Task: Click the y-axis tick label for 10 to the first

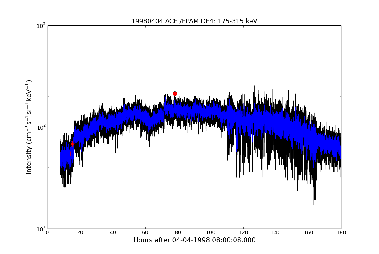Action: tap(41, 229)
